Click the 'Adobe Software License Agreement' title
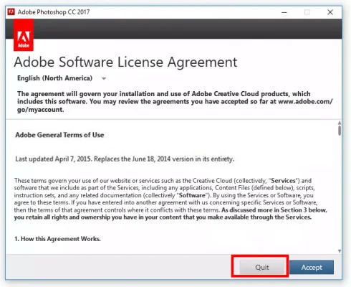 click(125, 62)
